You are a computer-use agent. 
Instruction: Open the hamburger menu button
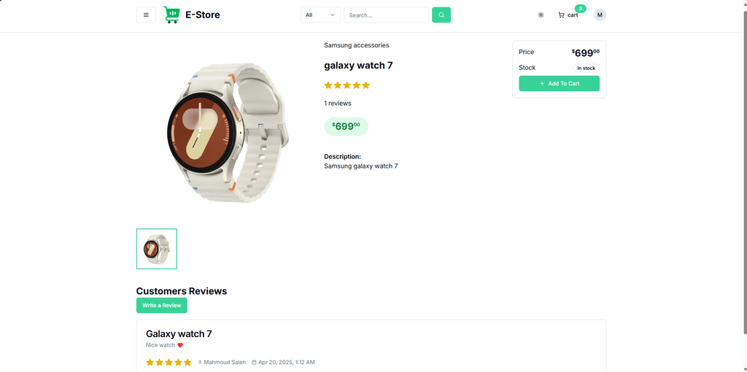(146, 15)
